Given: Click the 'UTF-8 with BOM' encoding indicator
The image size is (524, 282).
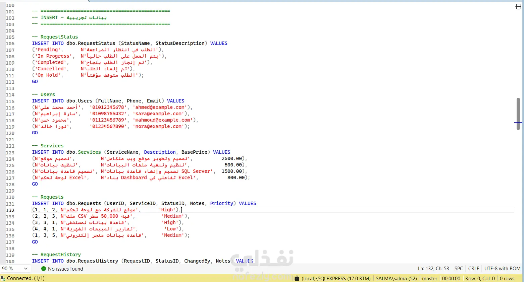Looking at the screenshot, I should 503,269.
